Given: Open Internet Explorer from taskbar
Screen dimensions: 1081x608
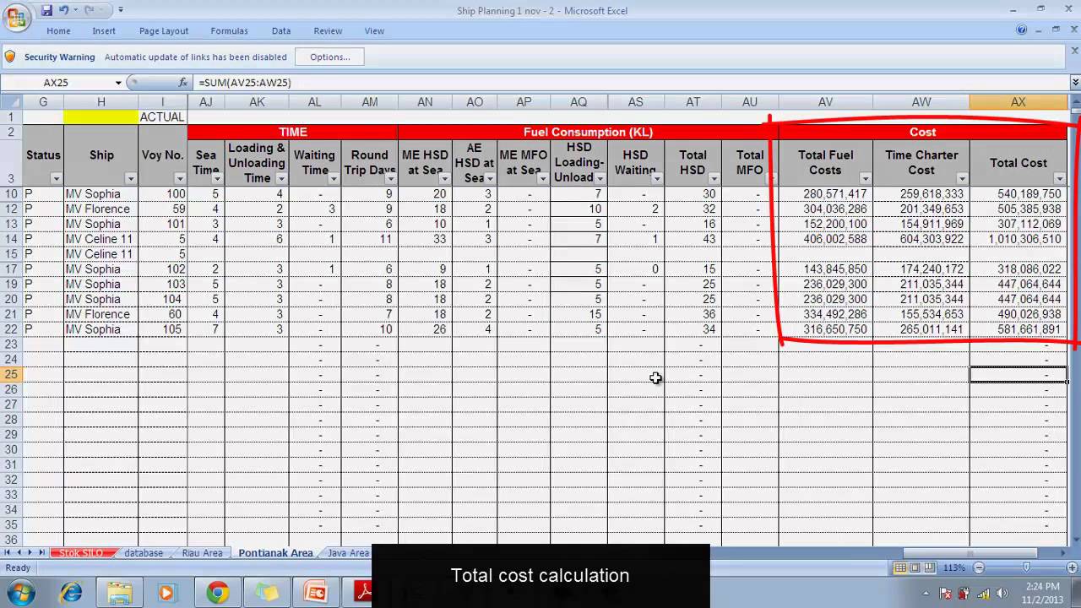Looking at the screenshot, I should [x=71, y=593].
